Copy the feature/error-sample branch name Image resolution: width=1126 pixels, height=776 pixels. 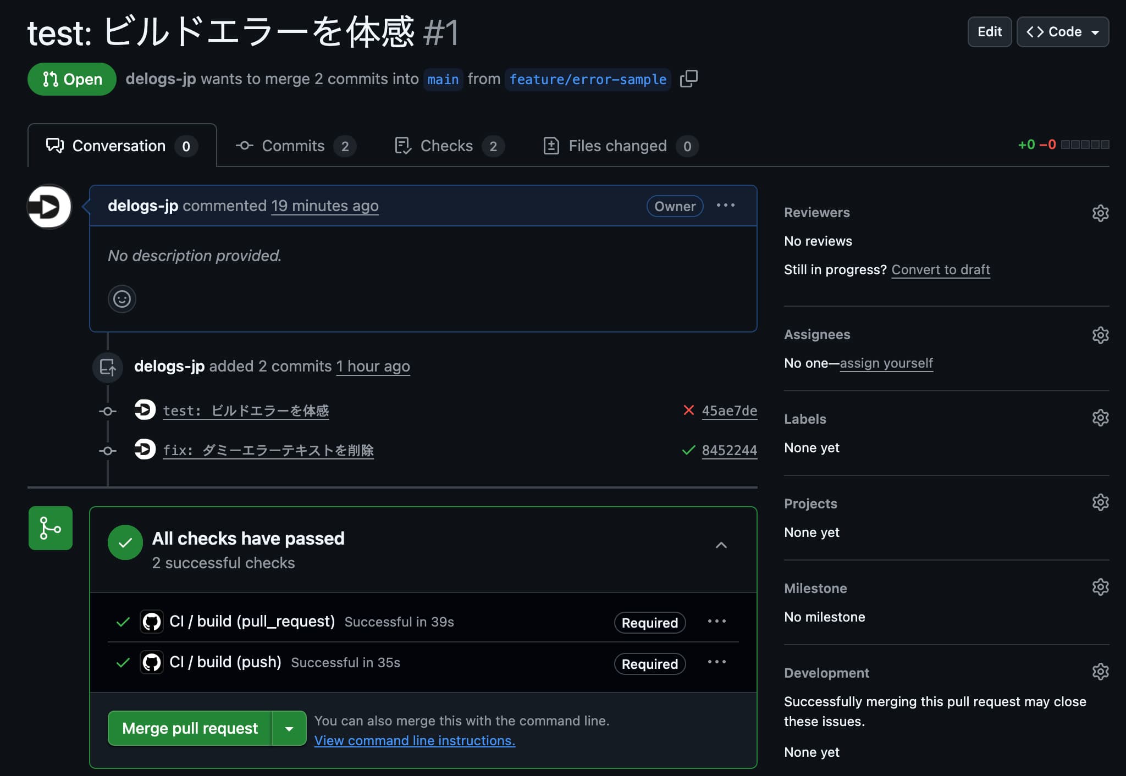(688, 79)
